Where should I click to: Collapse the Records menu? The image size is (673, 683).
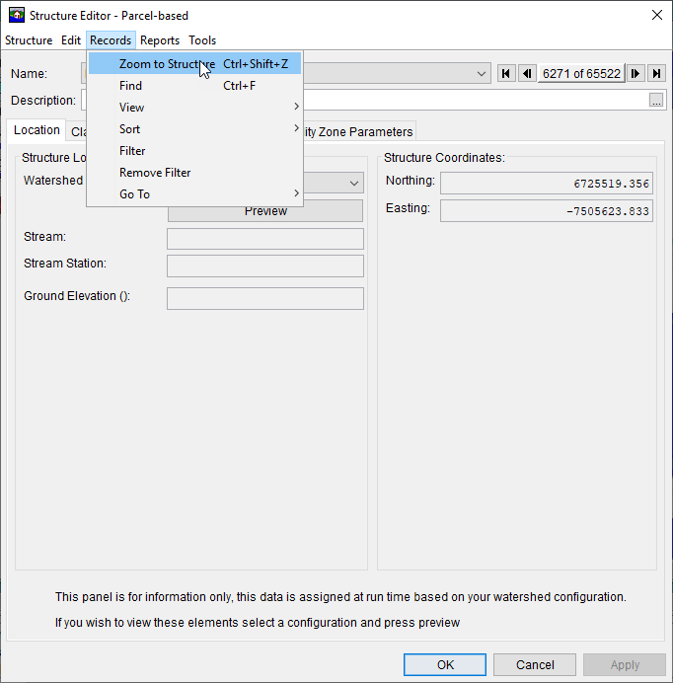tap(111, 40)
